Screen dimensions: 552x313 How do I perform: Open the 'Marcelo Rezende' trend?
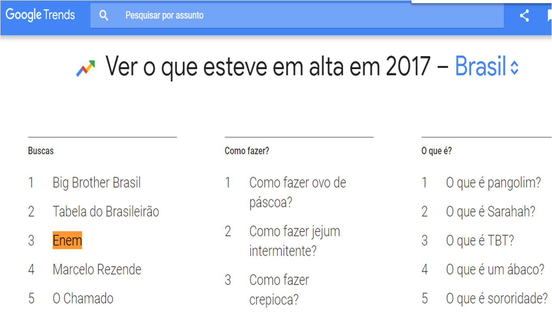[97, 270]
